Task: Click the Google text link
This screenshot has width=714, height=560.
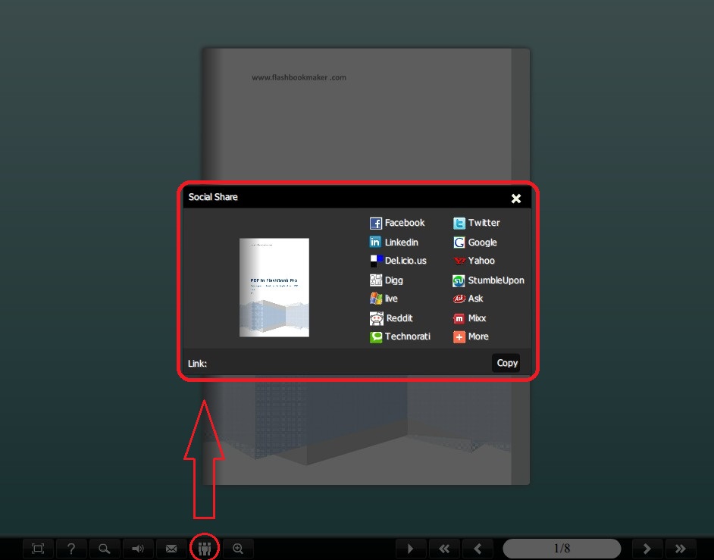Action: click(483, 242)
